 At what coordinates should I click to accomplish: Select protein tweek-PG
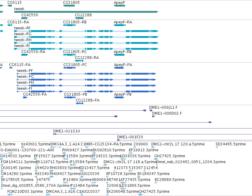click(x=86, y=80)
